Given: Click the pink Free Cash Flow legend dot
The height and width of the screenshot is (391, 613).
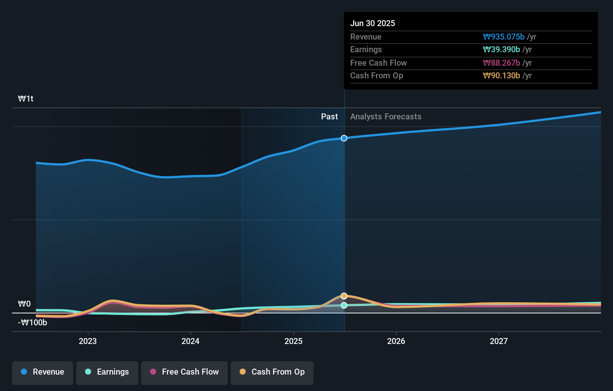Looking at the screenshot, I should [x=152, y=372].
